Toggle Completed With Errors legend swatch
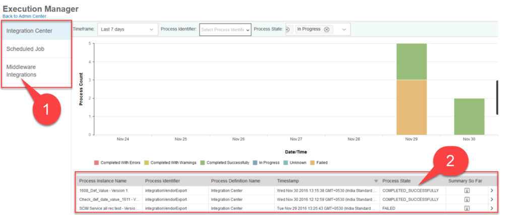Image resolution: width=516 pixels, height=215 pixels. click(96, 163)
